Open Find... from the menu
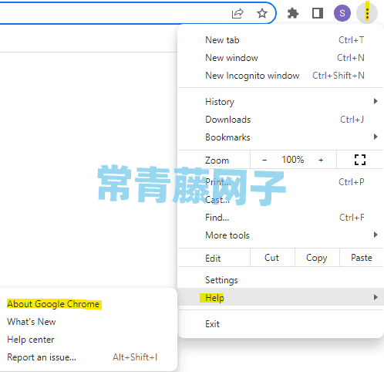The width and height of the screenshot is (384, 372). [281, 218]
